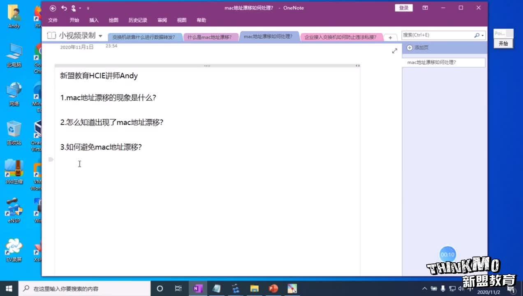Screen dimensions: 523x296
Task: Click note container's top handle dots
Action: coord(207,66)
